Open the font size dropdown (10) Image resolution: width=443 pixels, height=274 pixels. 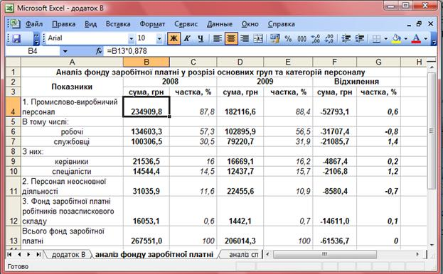pyautogui.click(x=159, y=38)
